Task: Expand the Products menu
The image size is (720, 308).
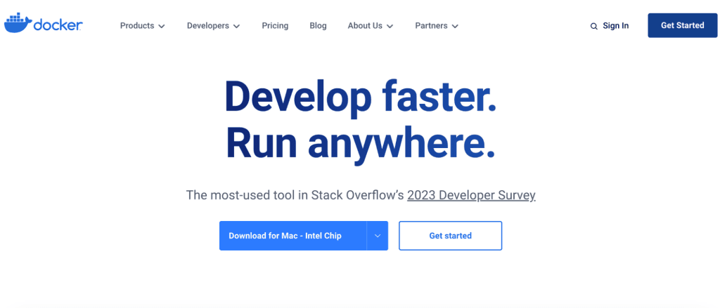Action: pyautogui.click(x=142, y=26)
